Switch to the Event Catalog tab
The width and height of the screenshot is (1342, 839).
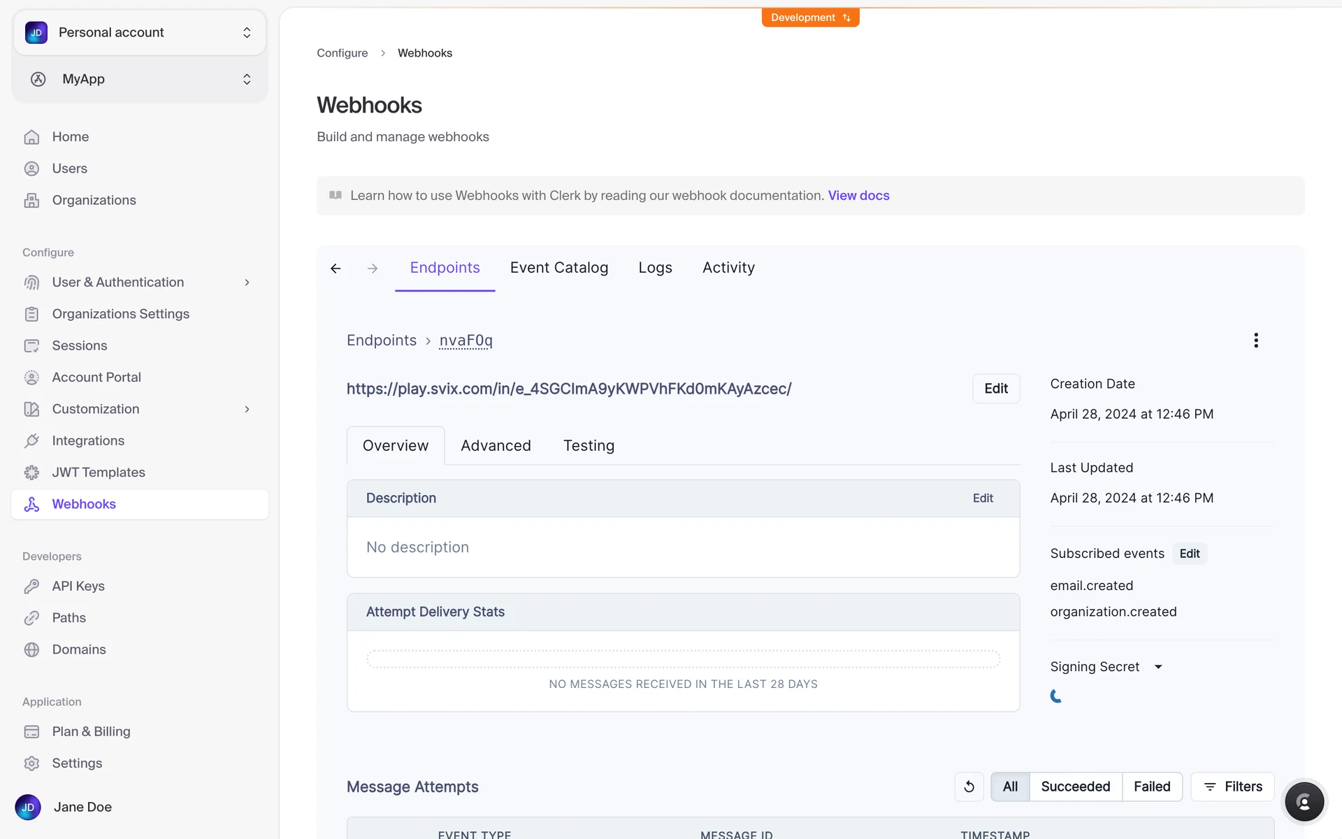point(558,268)
